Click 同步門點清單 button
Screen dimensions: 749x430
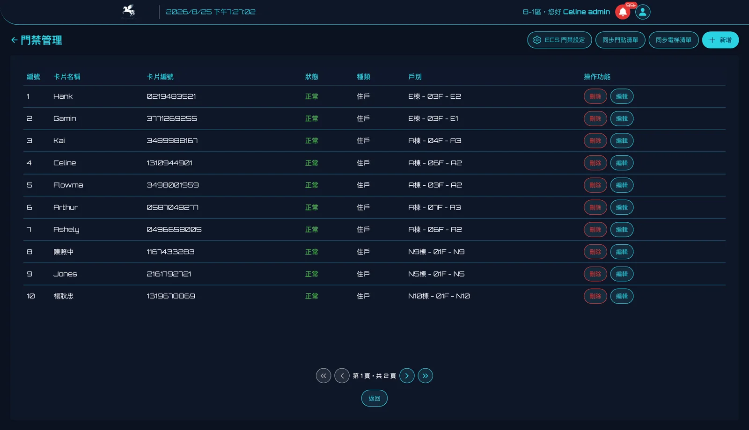620,40
